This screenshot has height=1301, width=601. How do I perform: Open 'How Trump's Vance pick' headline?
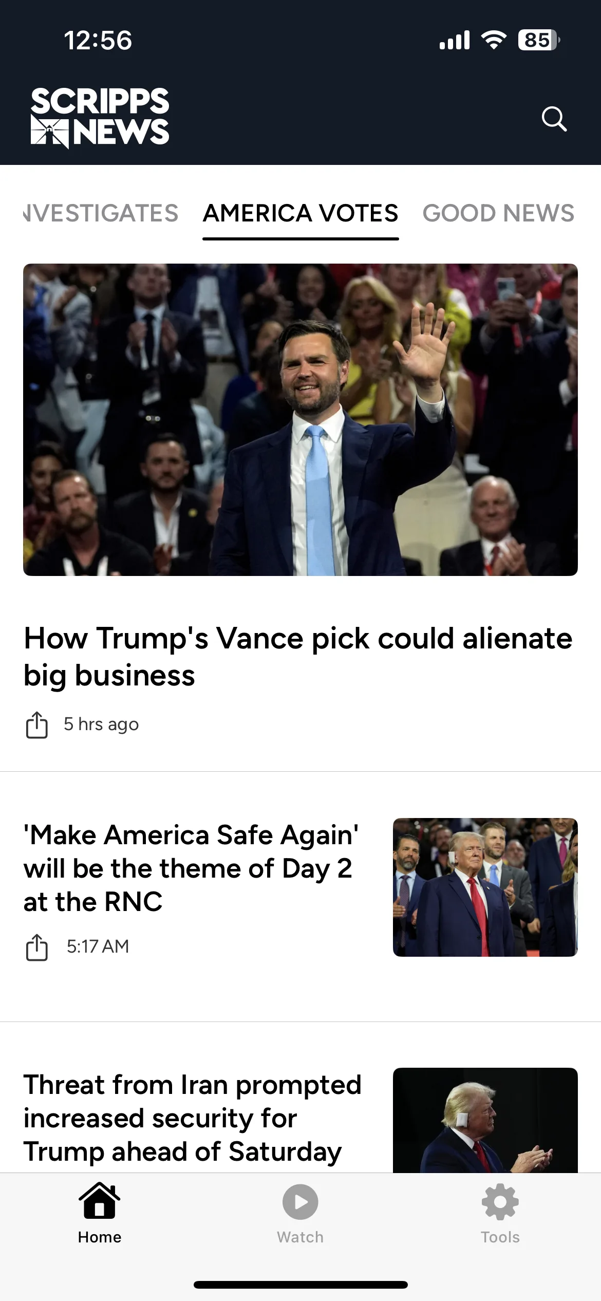pyautogui.click(x=298, y=657)
